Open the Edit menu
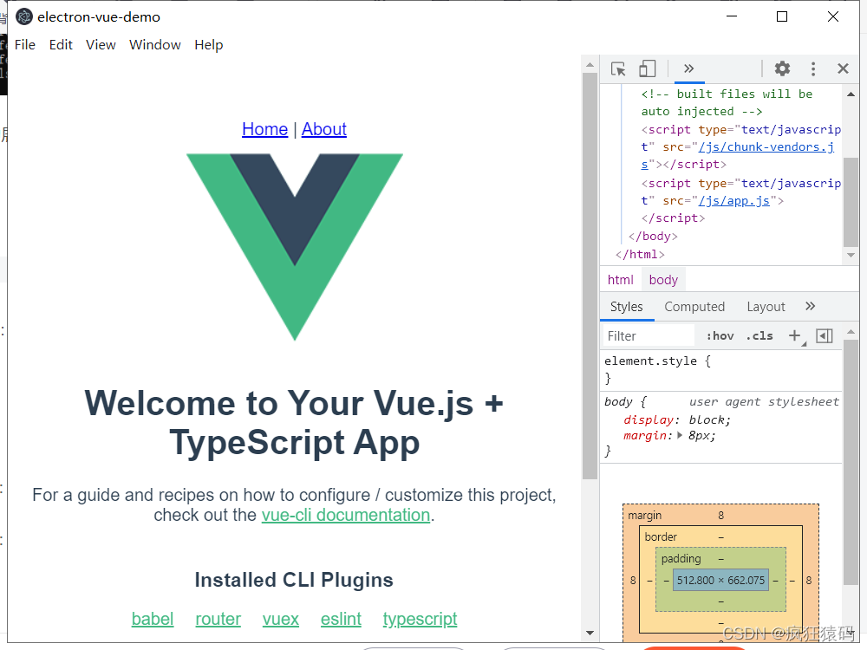 61,45
